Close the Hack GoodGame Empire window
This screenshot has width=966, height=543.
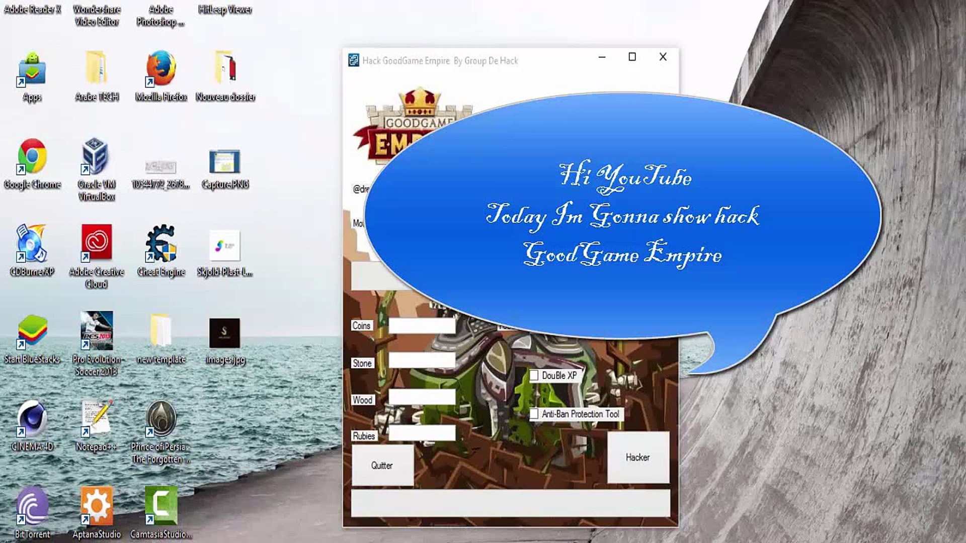coord(663,57)
